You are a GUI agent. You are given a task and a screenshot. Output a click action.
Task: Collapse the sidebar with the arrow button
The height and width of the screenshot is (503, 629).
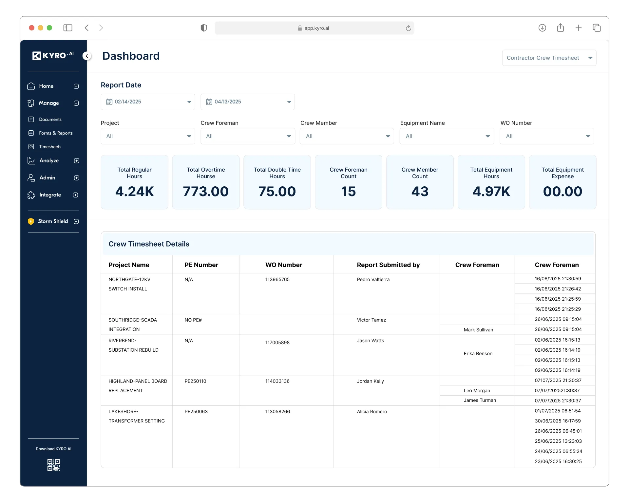coord(86,56)
